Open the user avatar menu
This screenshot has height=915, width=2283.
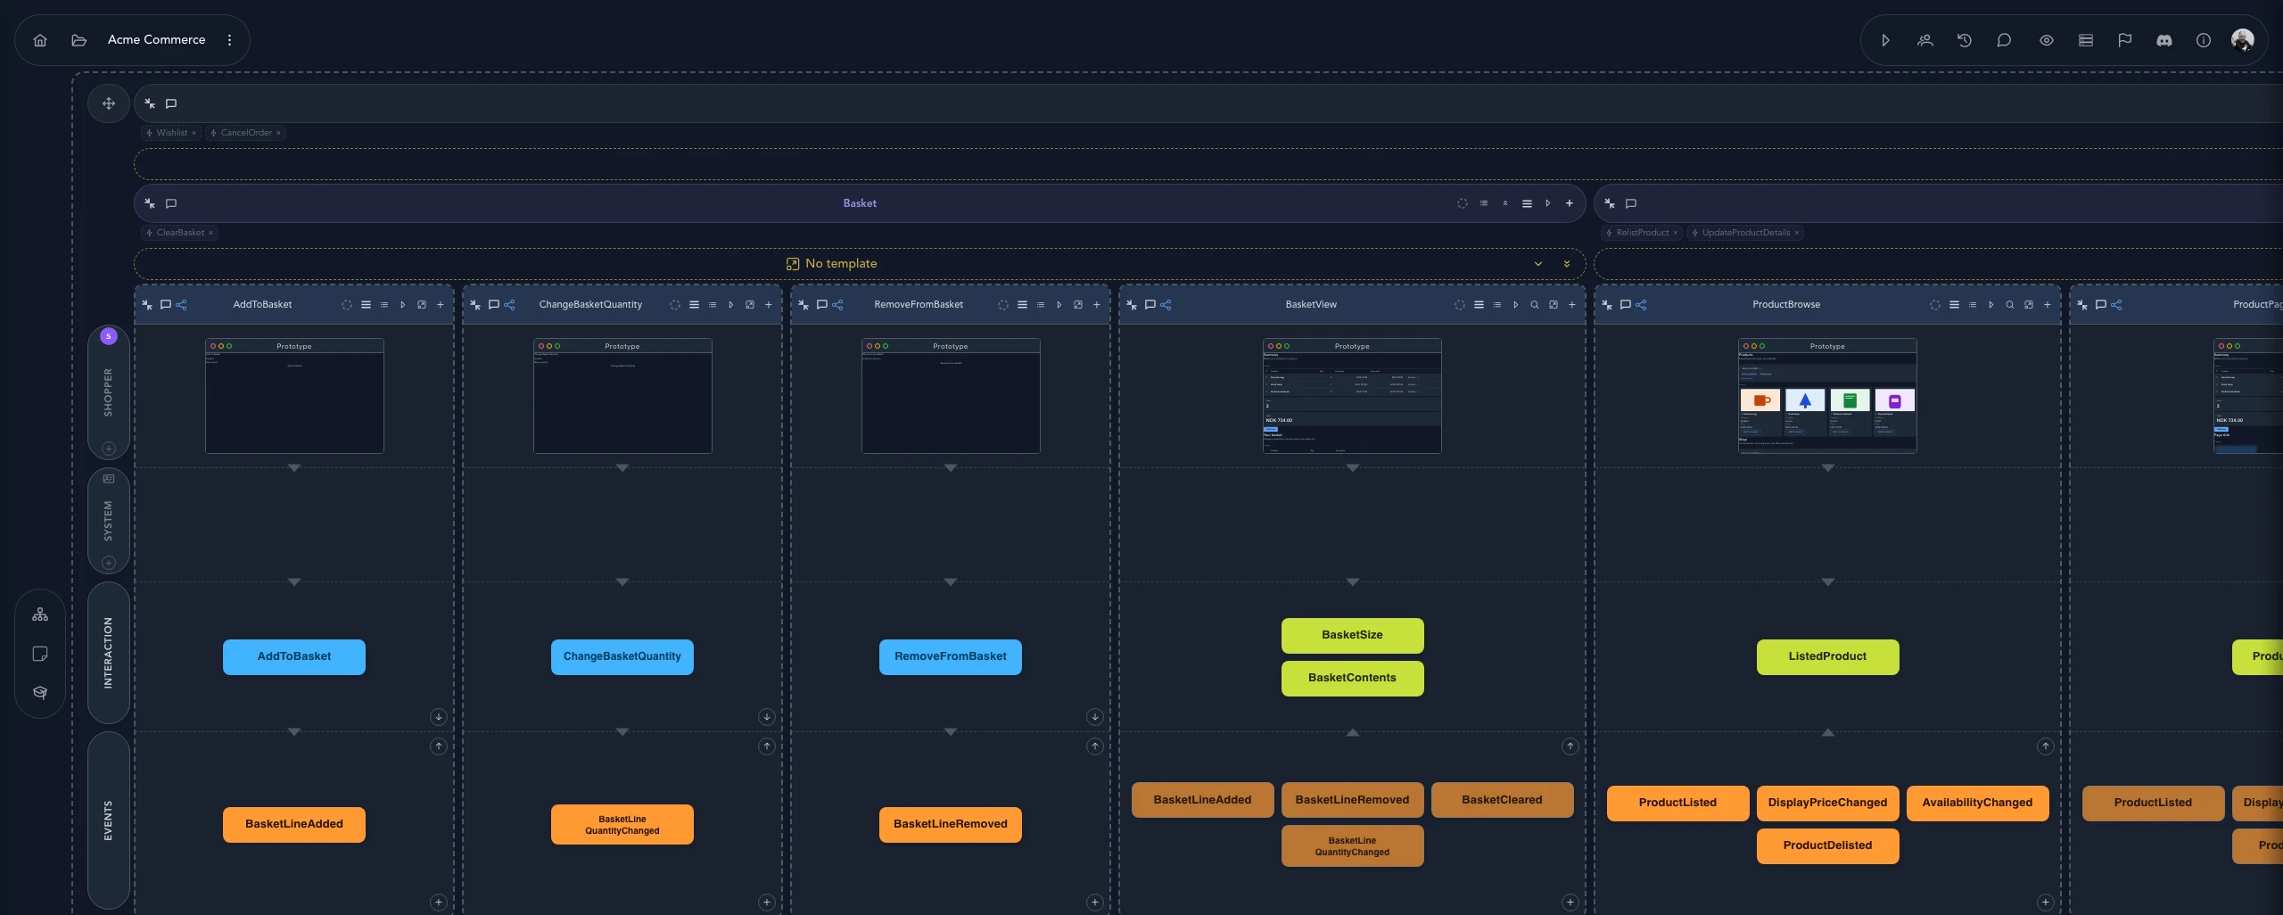[2243, 40]
